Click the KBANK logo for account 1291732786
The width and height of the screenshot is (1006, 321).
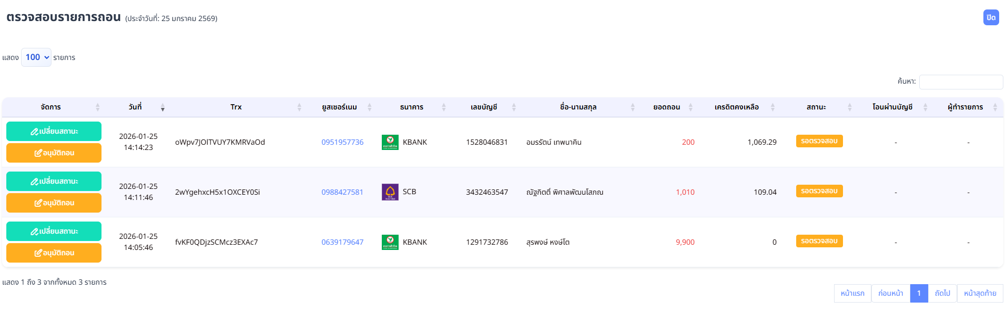pos(390,242)
